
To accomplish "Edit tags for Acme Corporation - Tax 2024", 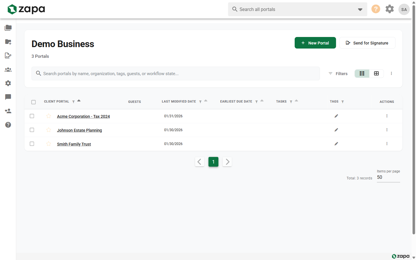I will pos(336,116).
